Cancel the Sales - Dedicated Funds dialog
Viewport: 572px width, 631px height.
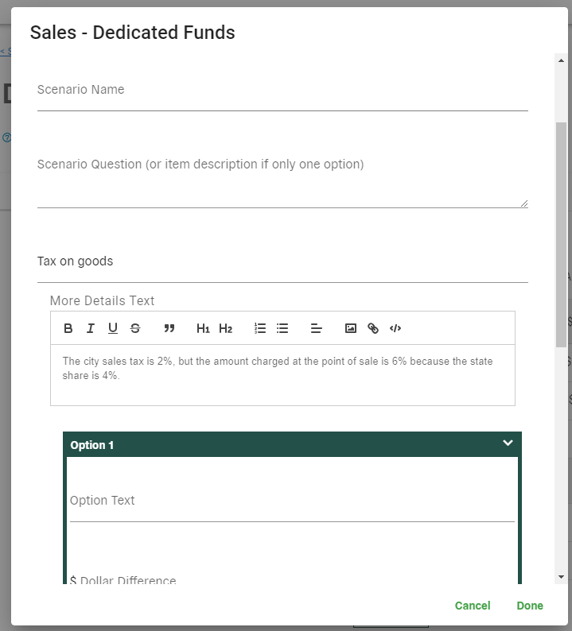coord(473,606)
